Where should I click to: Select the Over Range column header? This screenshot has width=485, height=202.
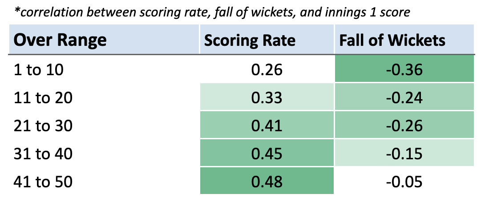point(61,40)
